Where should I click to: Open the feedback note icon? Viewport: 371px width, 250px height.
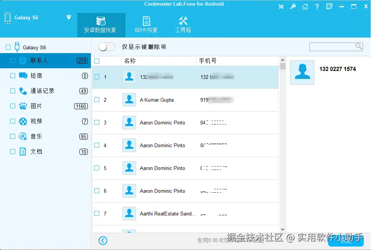point(329,6)
